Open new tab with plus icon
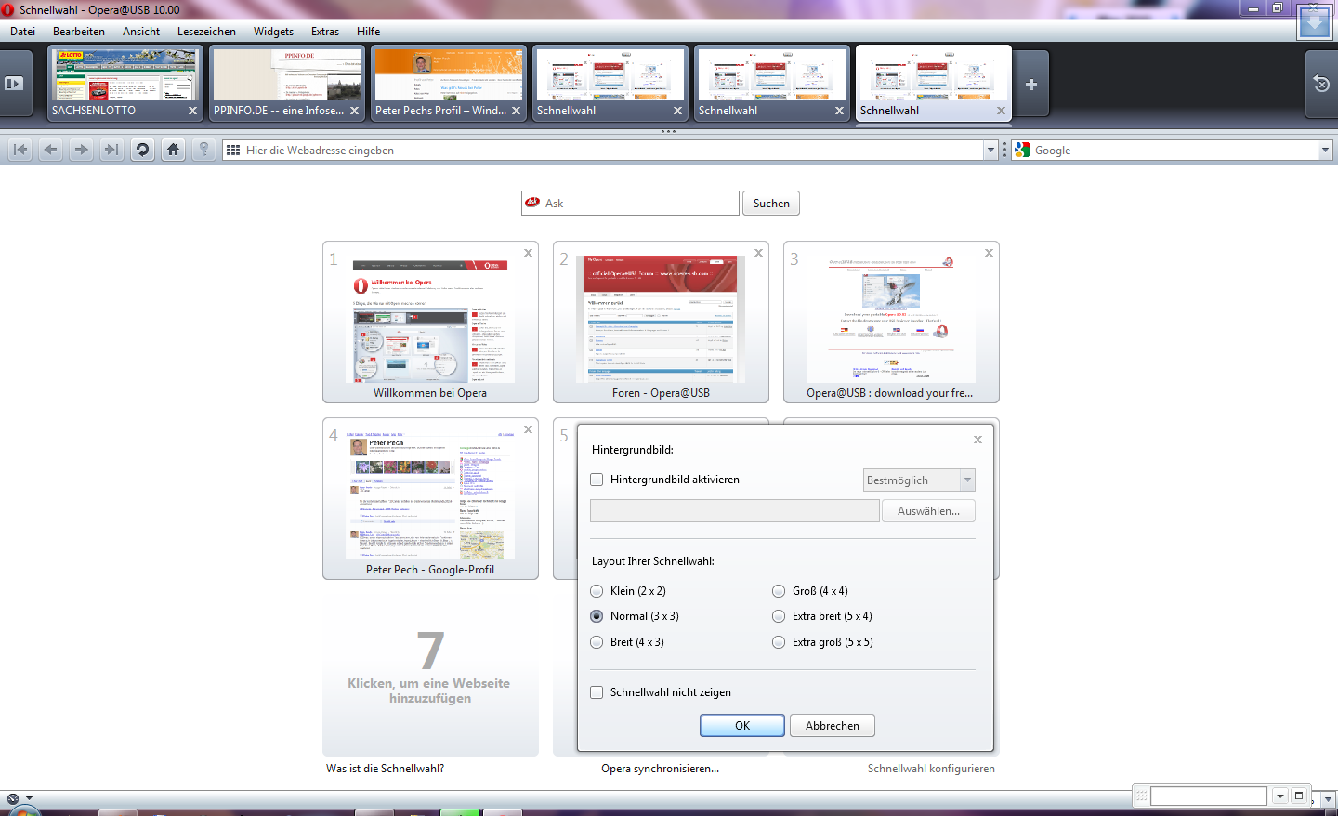The image size is (1338, 816). pyautogui.click(x=1030, y=85)
